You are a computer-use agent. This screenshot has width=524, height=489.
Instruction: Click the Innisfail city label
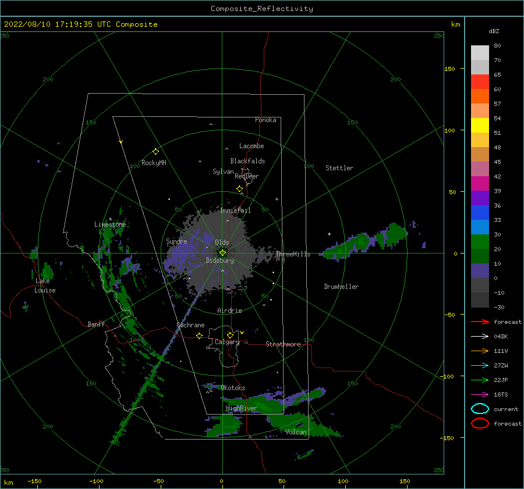(x=235, y=210)
